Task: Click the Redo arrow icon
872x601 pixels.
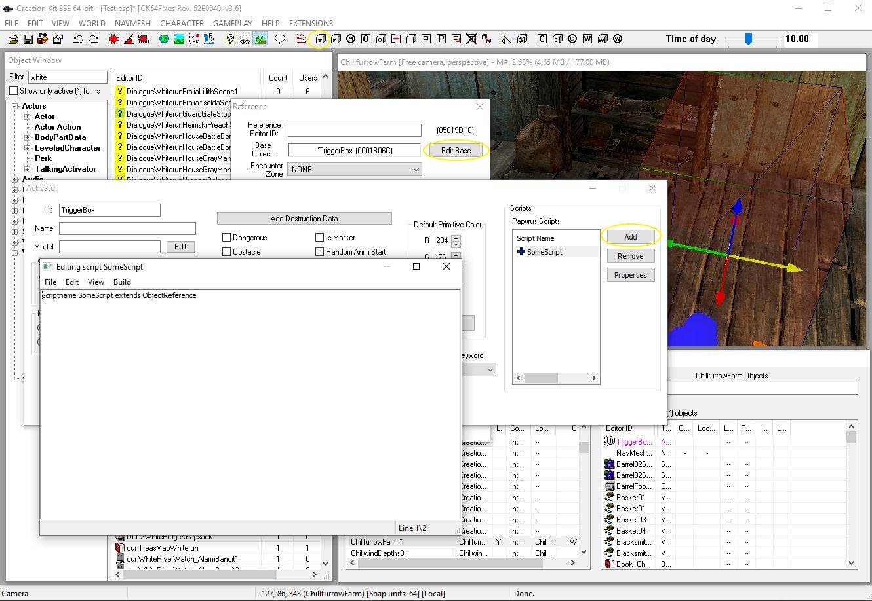Action: click(93, 39)
